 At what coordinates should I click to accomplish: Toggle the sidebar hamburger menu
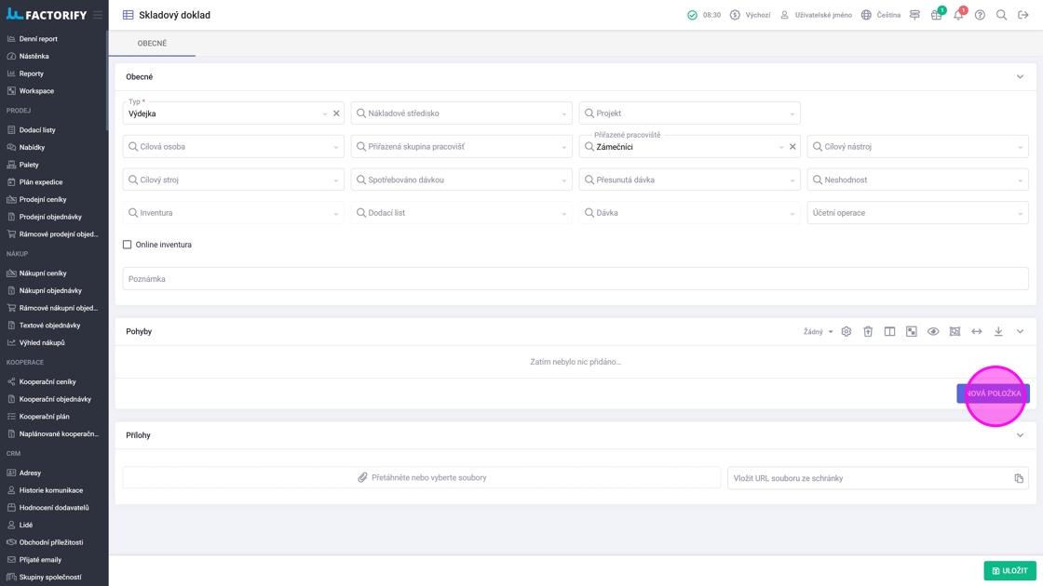[x=98, y=15]
